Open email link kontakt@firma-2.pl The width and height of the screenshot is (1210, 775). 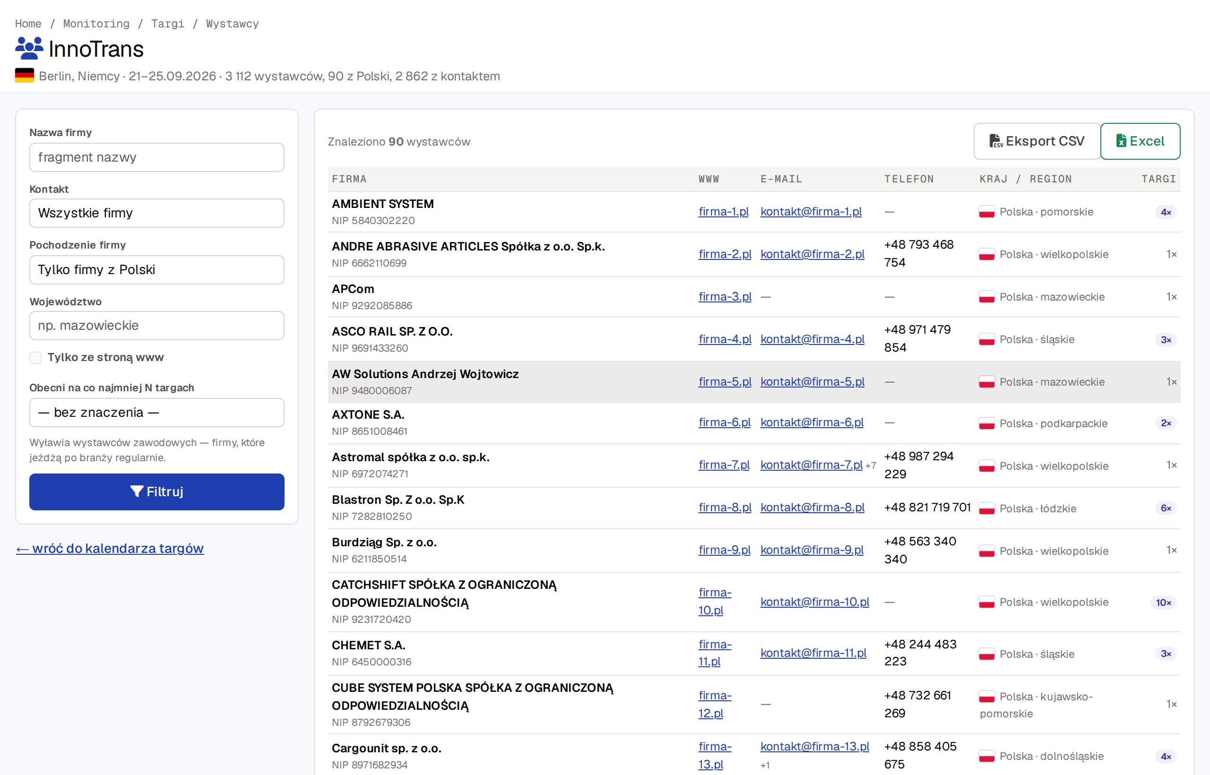812,254
